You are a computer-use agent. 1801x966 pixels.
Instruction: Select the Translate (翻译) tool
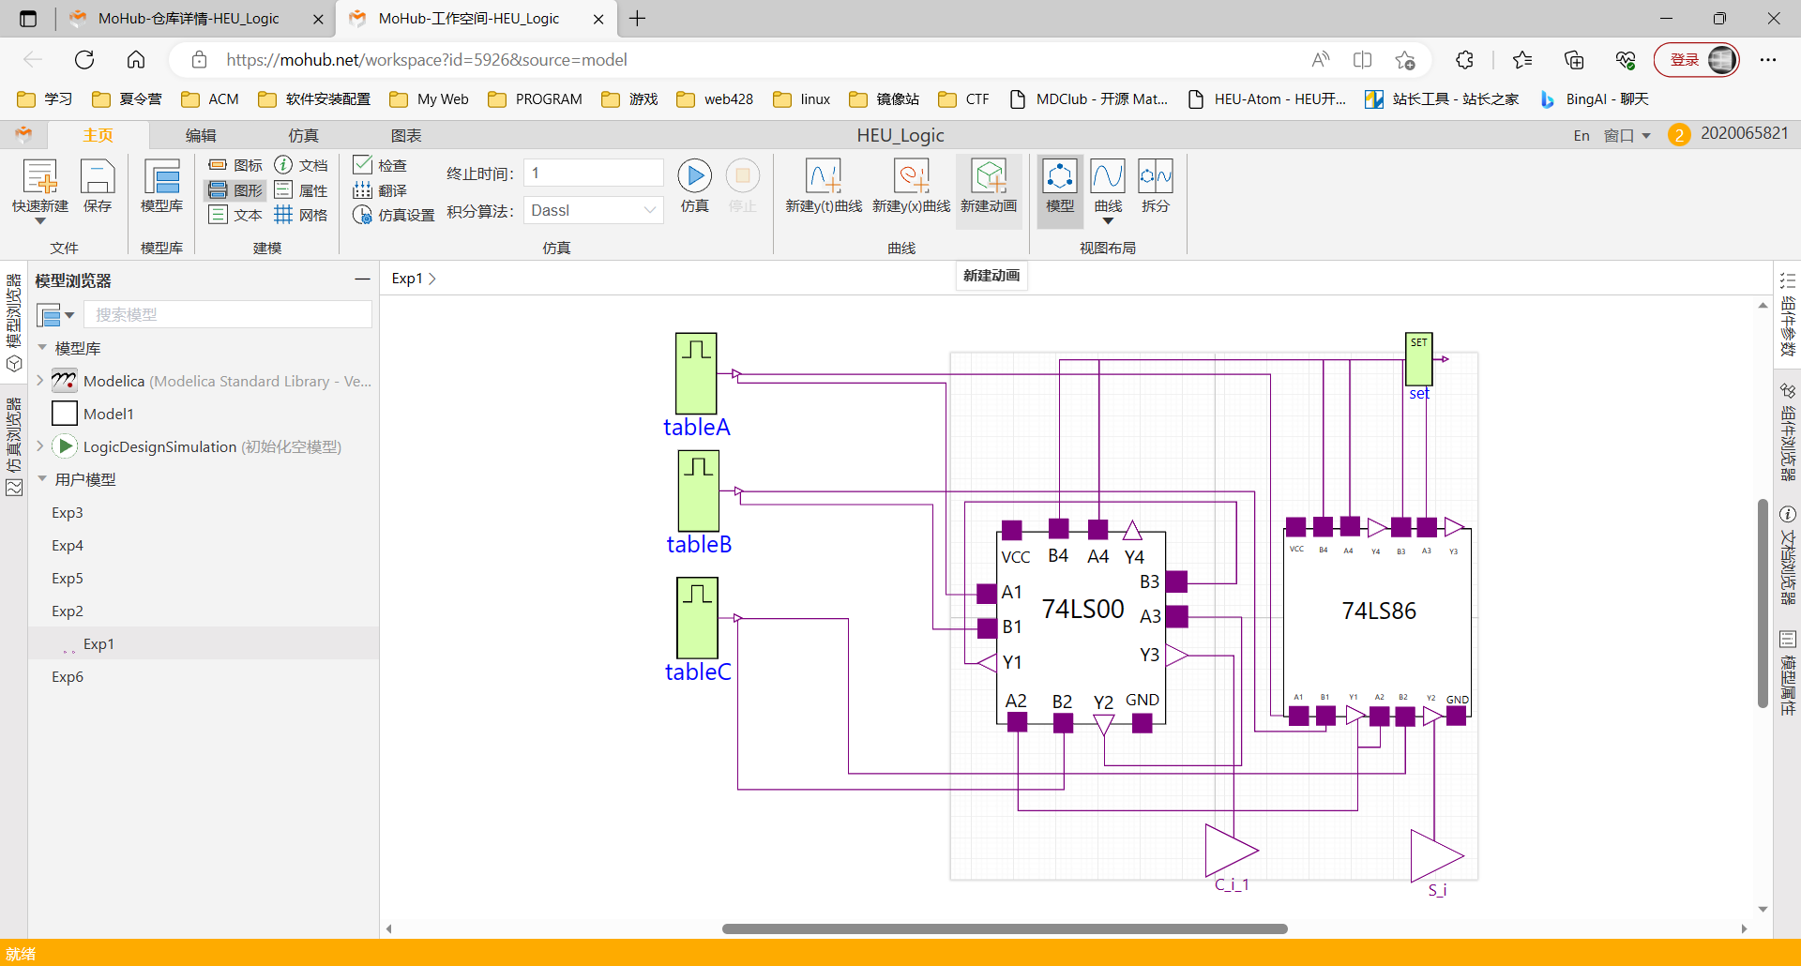(381, 190)
